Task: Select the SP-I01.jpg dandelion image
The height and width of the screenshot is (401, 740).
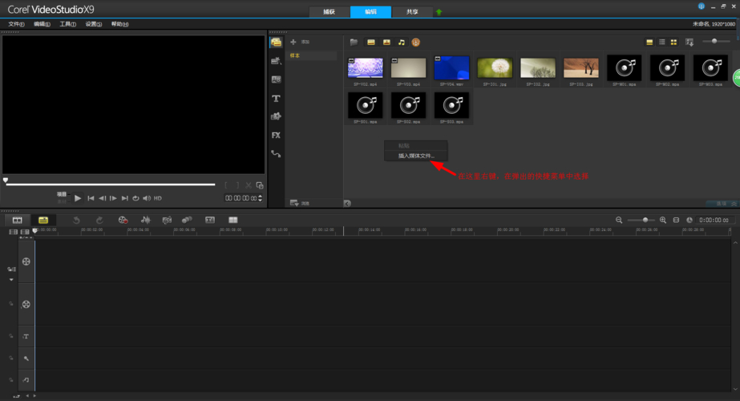Action: 495,68
